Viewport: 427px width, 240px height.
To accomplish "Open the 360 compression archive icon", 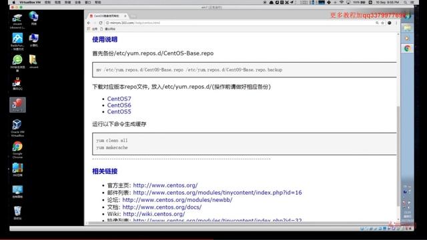I will [17, 170].
